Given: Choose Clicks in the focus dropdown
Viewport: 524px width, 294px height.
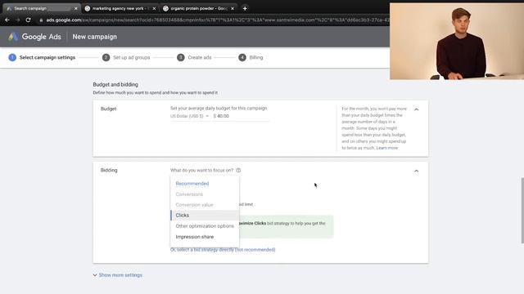Looking at the screenshot, I should [x=205, y=216].
